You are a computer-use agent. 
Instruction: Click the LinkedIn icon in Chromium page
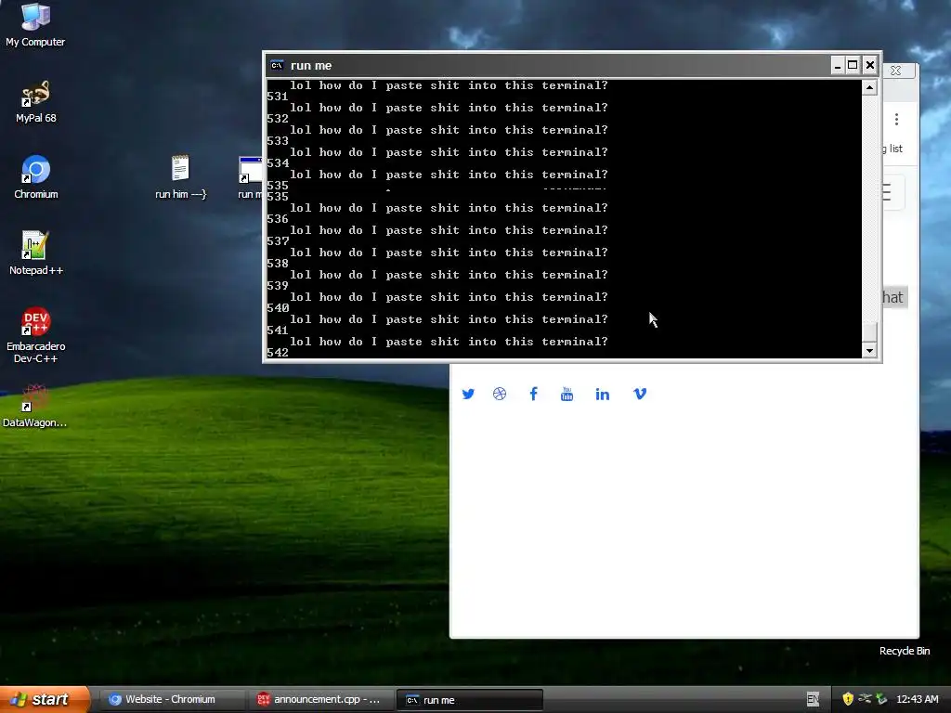tap(602, 394)
